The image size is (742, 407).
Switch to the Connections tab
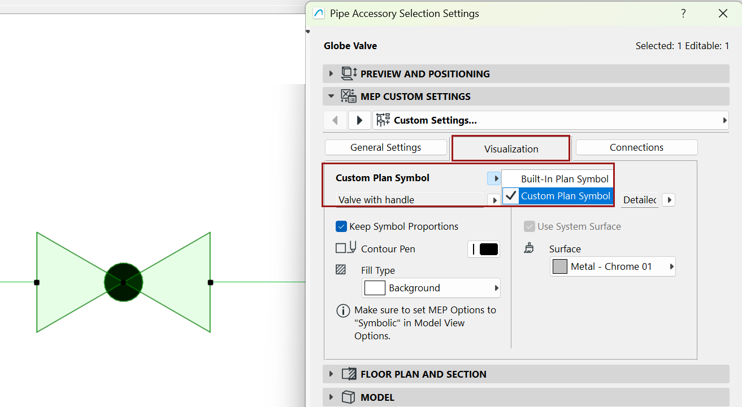click(636, 147)
